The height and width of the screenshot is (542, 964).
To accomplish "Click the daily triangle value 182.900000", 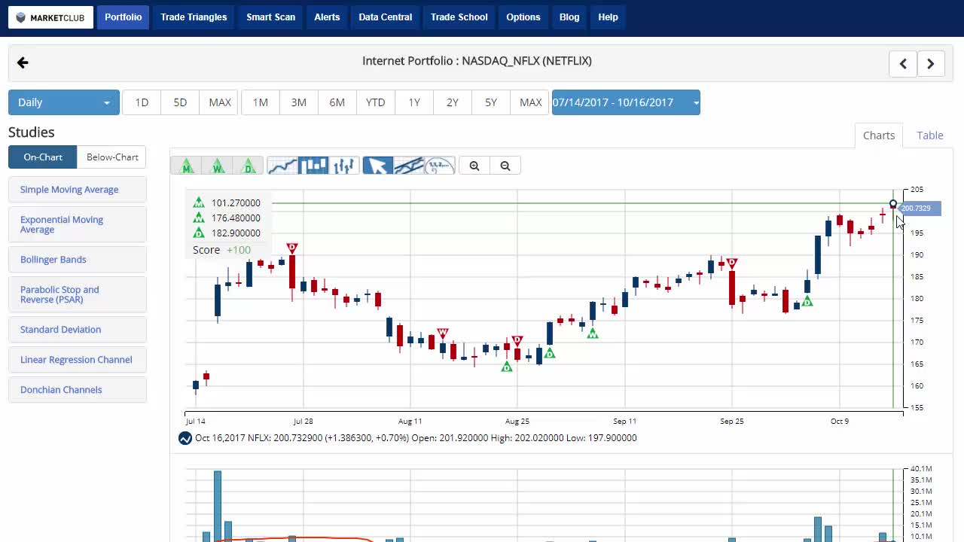I will [236, 233].
